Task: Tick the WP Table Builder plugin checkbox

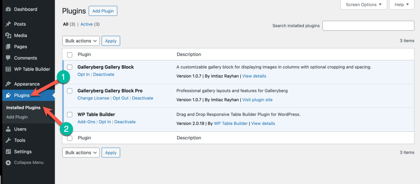Action: coord(70,115)
